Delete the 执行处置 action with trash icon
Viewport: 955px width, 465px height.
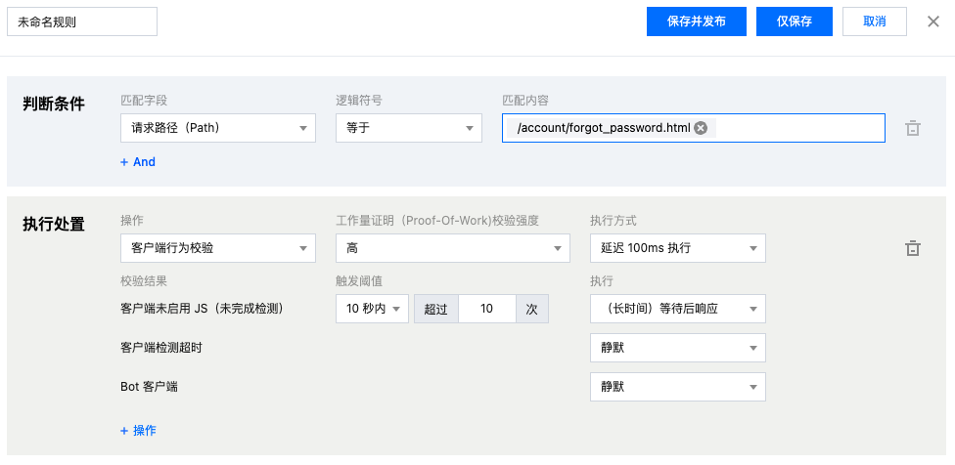pyautogui.click(x=912, y=248)
